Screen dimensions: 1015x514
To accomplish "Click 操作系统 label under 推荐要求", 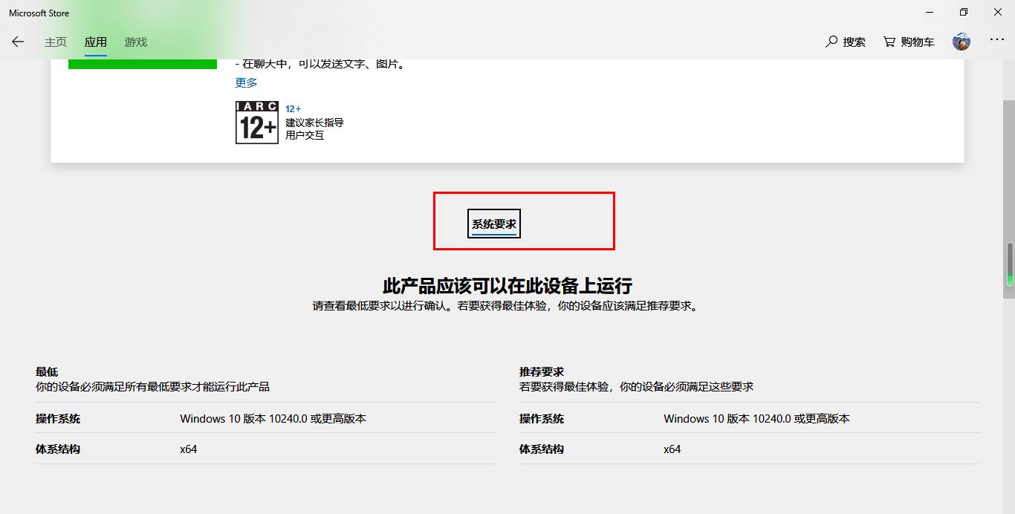I will [542, 419].
